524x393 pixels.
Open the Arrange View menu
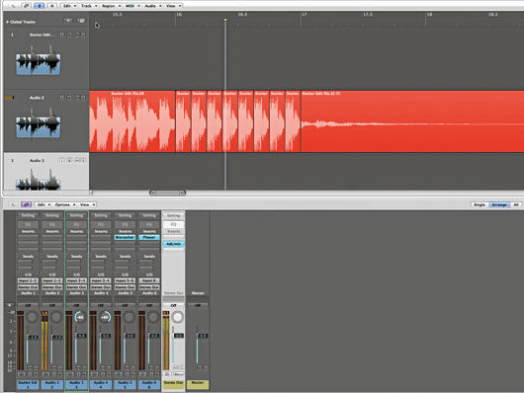click(x=173, y=6)
